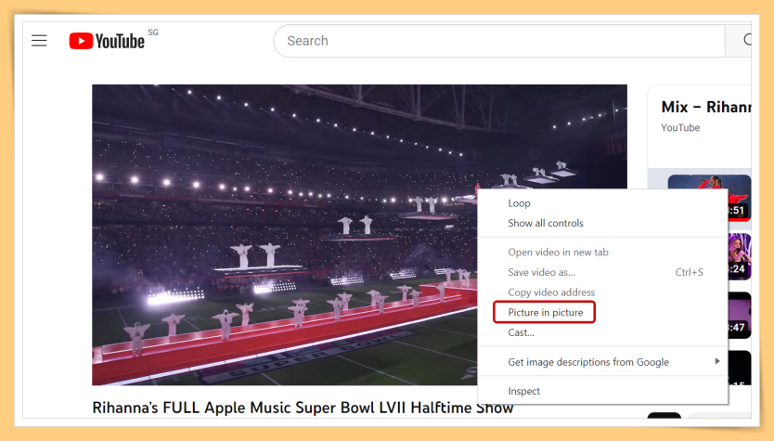Open the playlist thumbnail ending in :47
This screenshot has width=774, height=441.
740,315
